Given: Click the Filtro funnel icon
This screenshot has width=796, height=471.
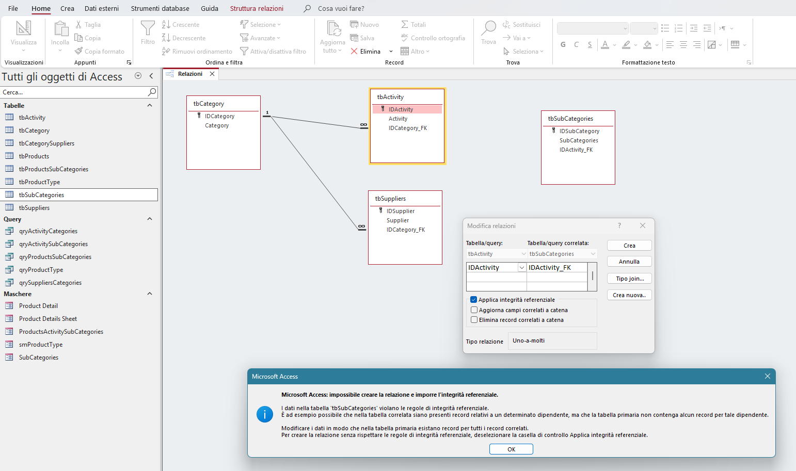Looking at the screenshot, I should click(x=148, y=28).
